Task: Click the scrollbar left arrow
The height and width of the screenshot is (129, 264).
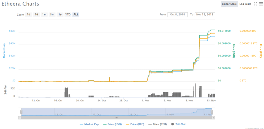Action: pyautogui.click(x=20, y=118)
